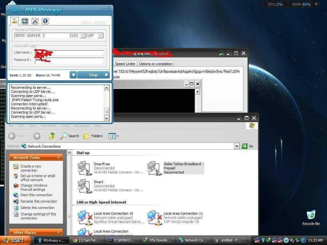Collapse the Network Tasks panel
Screen dimensions: 327x245
(59, 157)
